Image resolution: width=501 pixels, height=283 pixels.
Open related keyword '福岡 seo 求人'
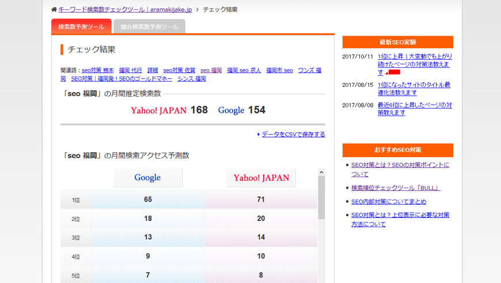(x=244, y=70)
